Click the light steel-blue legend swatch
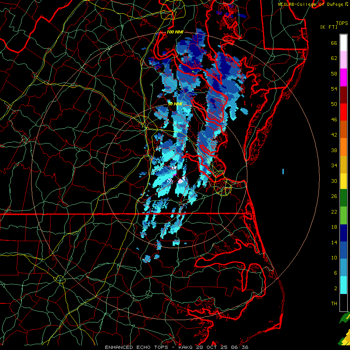The image size is (350, 350). tap(343, 268)
